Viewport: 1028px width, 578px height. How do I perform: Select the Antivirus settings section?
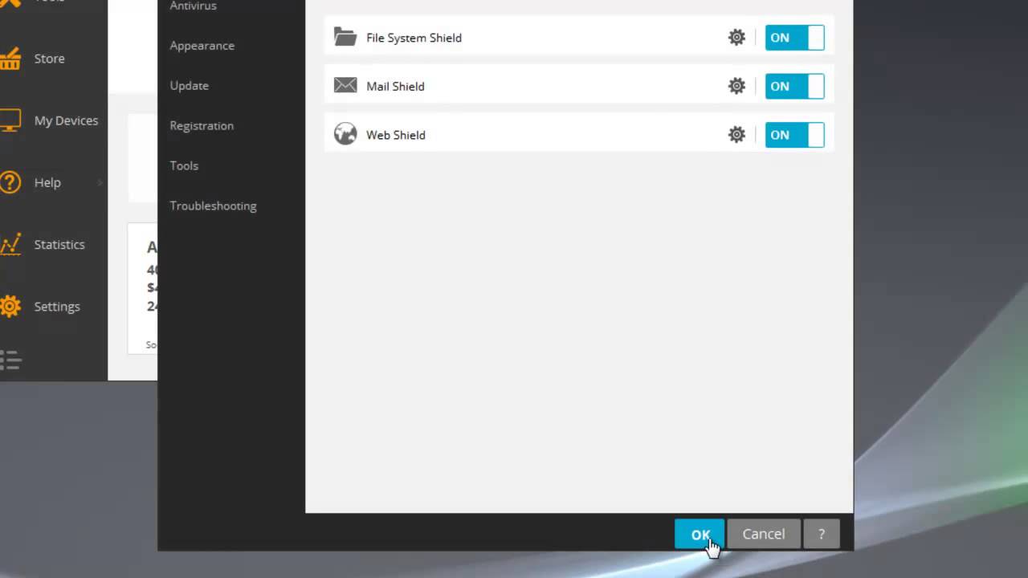point(194,6)
